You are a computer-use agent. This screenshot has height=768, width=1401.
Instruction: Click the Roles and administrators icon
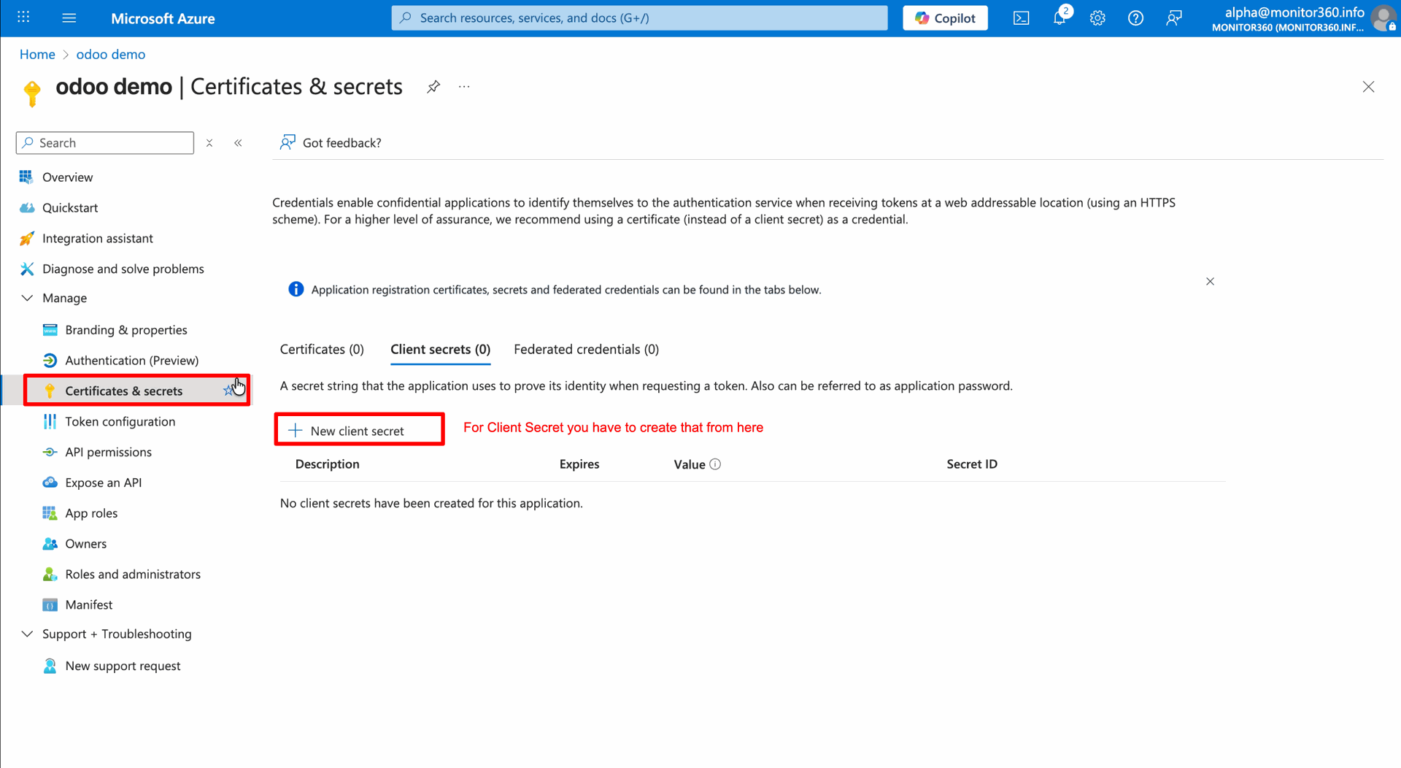(50, 575)
